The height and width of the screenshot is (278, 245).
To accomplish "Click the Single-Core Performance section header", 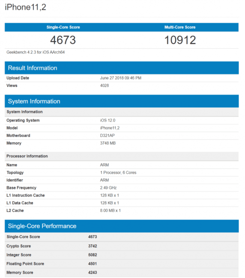I will [x=122, y=226].
